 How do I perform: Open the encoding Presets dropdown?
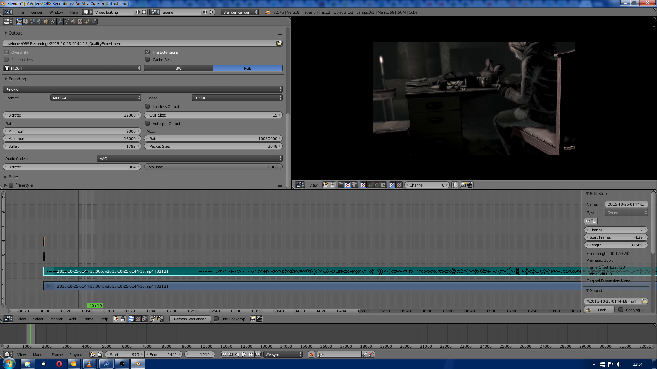coord(143,89)
